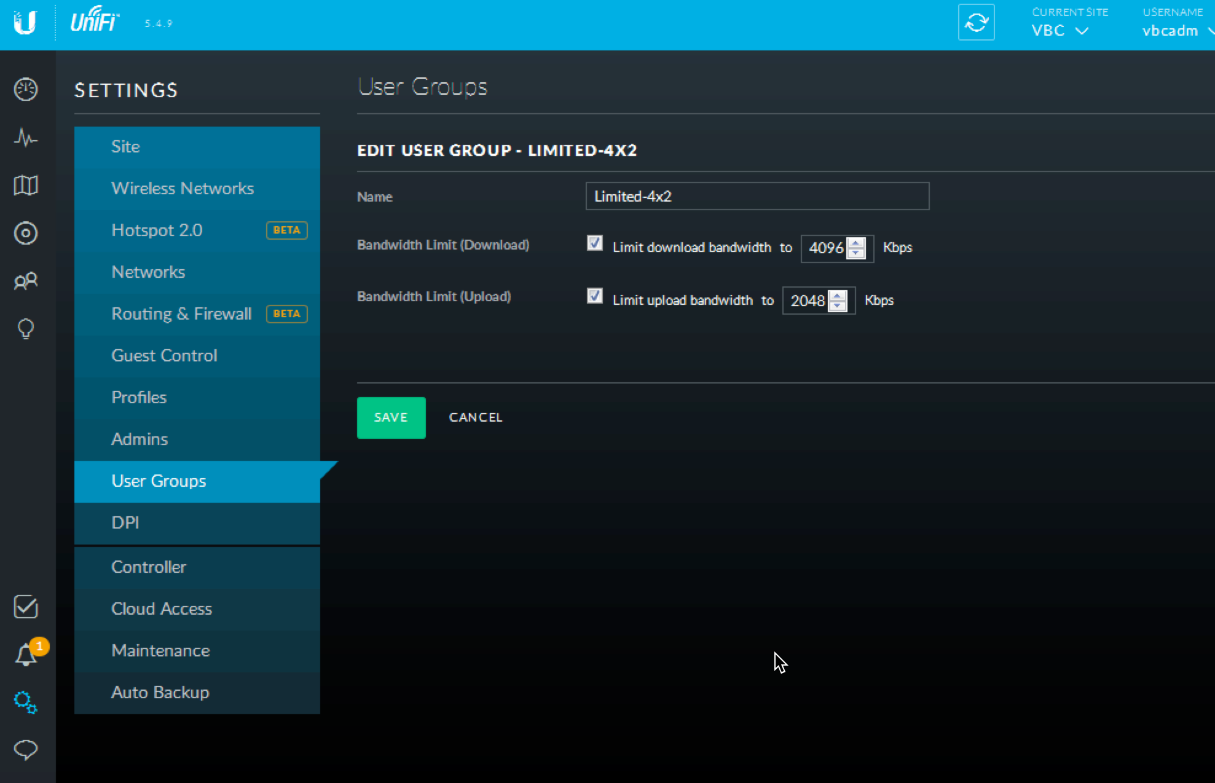Open the live chat bubble icon
This screenshot has width=1215, height=783.
click(x=26, y=749)
